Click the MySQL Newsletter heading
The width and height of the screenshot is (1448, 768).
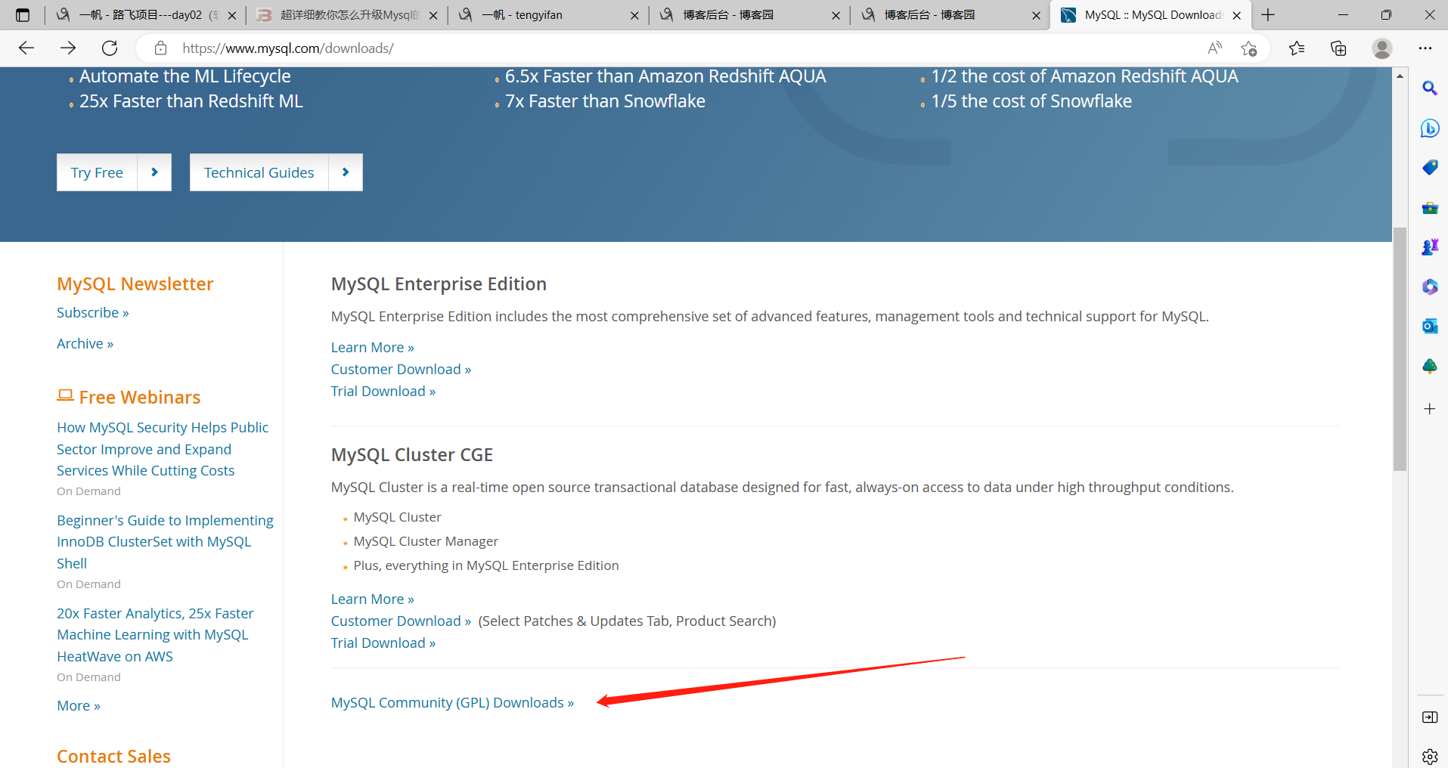tap(135, 284)
